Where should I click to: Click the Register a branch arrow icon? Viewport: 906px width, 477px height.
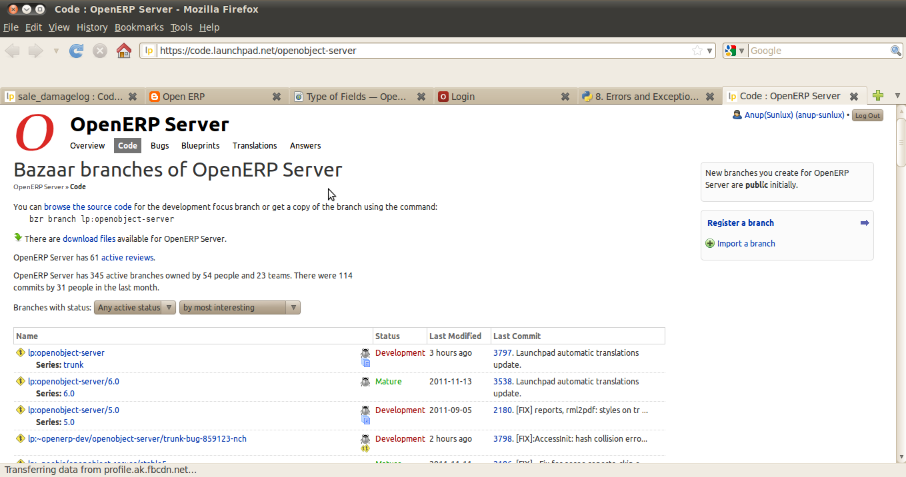coord(865,223)
